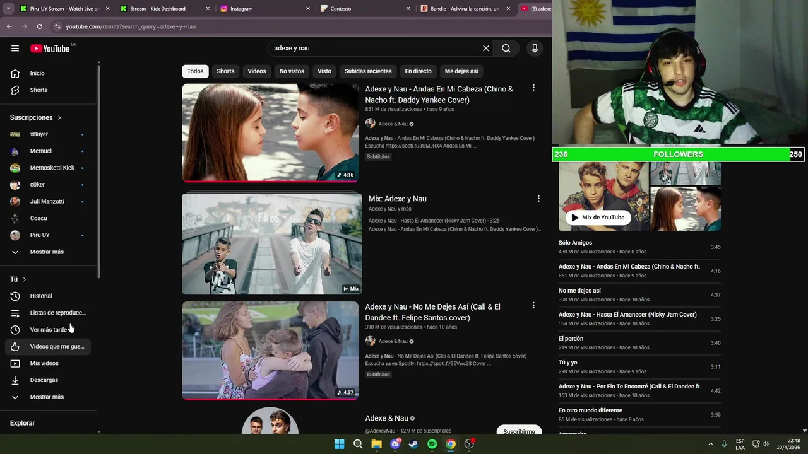Select the Subidas recientes filter chip
808x454 pixels.
tap(368, 71)
